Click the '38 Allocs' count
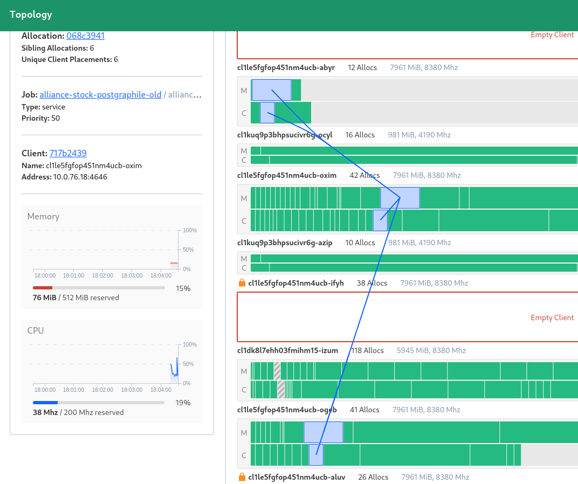Viewport: 578px width, 484px height. tap(372, 283)
